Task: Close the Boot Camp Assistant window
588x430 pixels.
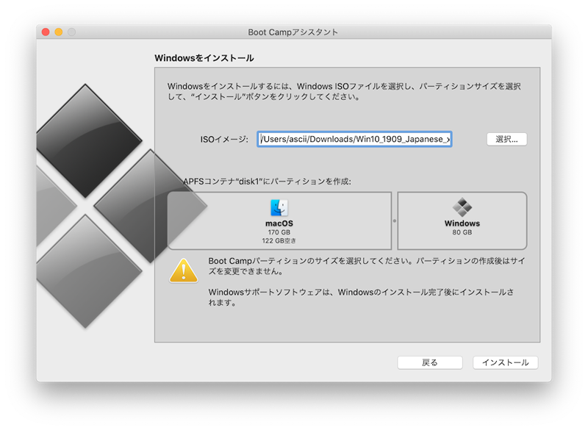Action: tap(46, 32)
